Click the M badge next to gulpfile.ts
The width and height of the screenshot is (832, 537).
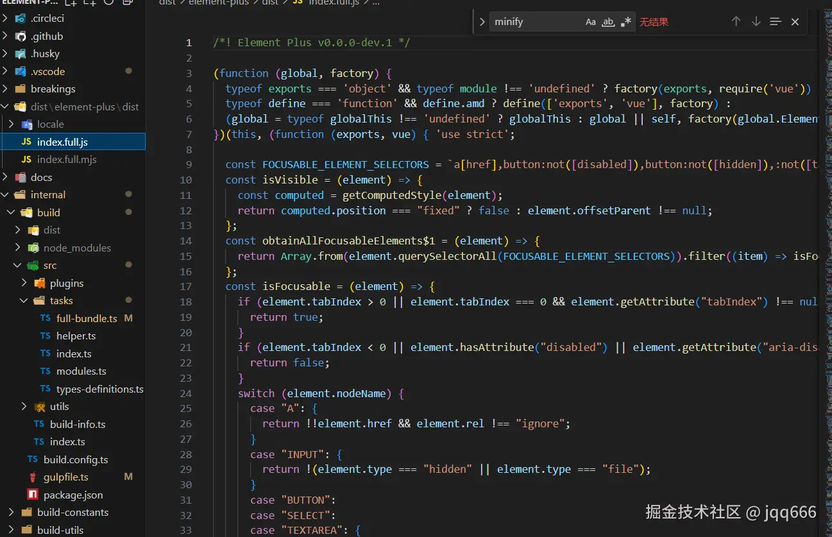pos(128,477)
